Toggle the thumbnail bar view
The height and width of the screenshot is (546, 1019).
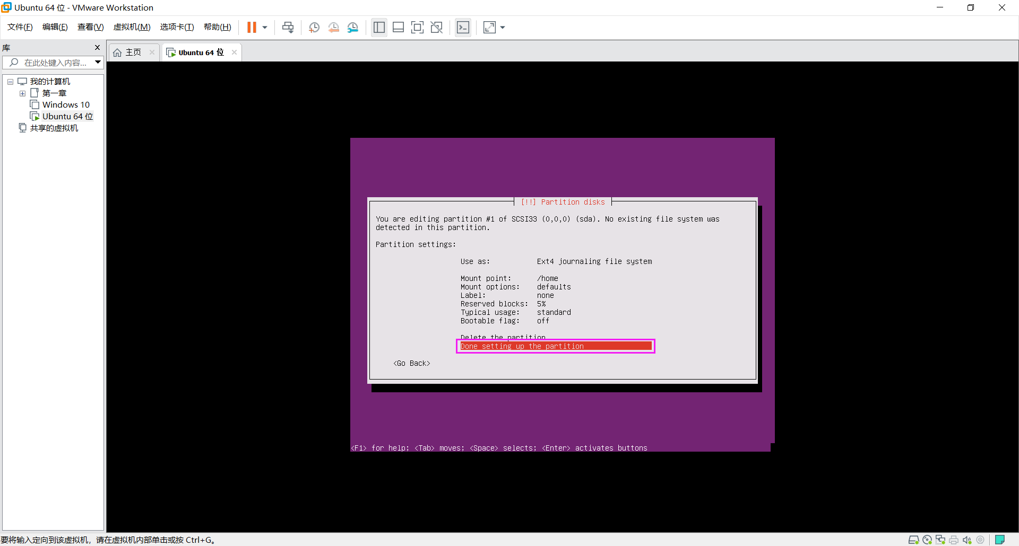[x=399, y=28]
